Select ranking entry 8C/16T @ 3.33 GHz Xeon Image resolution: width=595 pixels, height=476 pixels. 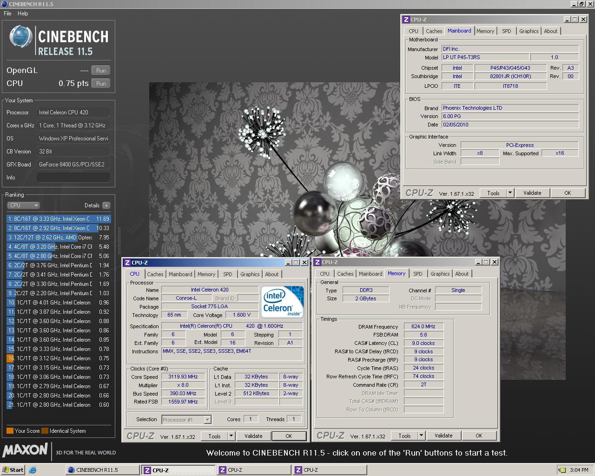point(59,219)
